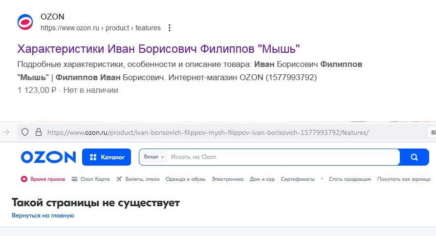Click the Сертификаты menu item
This screenshot has height=236, width=436.
298,179
